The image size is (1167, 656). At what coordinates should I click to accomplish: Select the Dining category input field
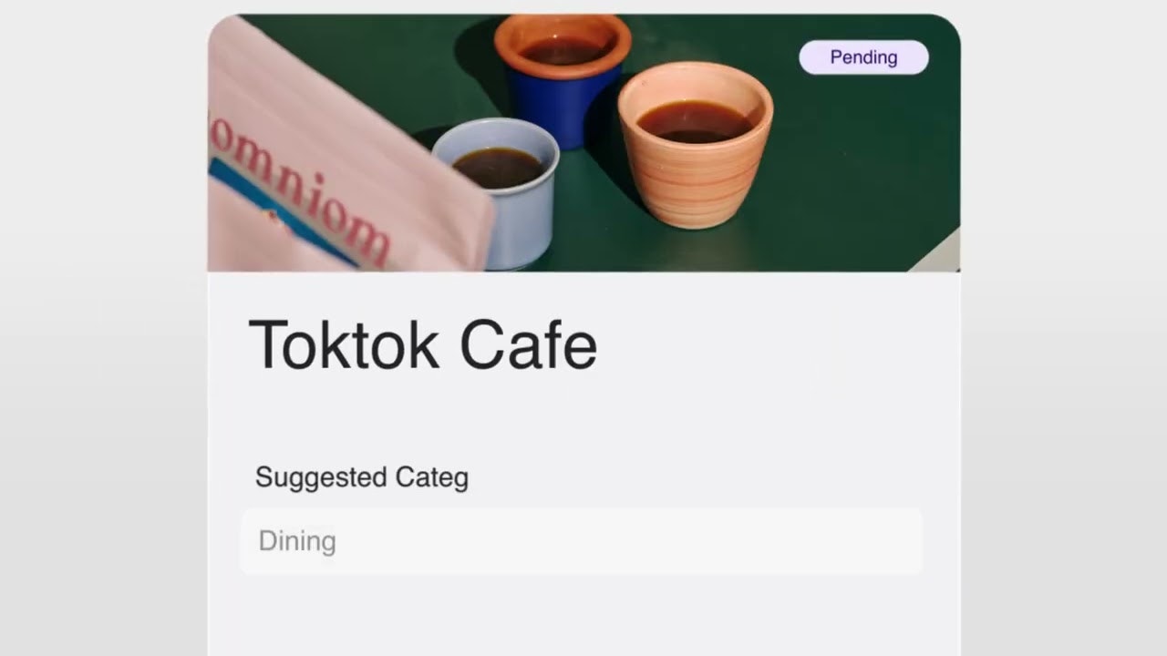point(582,541)
